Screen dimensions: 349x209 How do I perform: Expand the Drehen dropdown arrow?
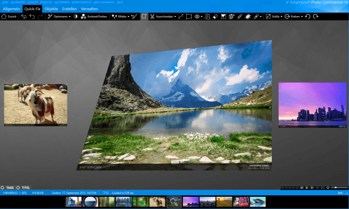click(x=302, y=17)
